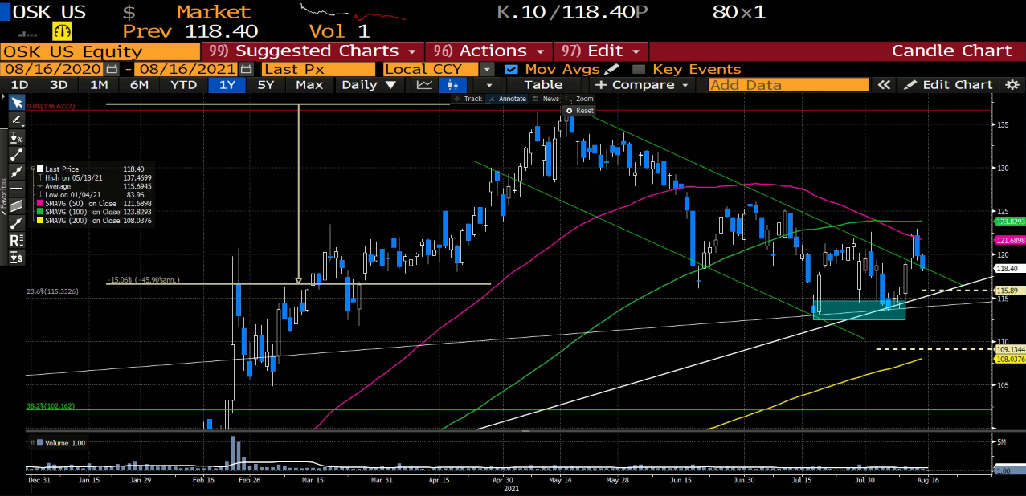Image resolution: width=1026 pixels, height=496 pixels.
Task: Expand the Edit menu
Action: 601,51
